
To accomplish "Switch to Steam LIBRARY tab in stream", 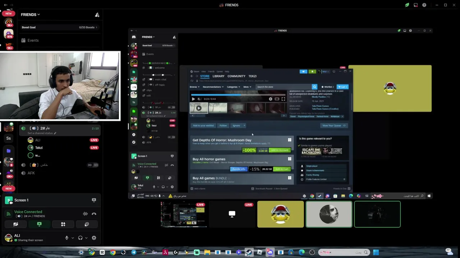I will pyautogui.click(x=218, y=76).
